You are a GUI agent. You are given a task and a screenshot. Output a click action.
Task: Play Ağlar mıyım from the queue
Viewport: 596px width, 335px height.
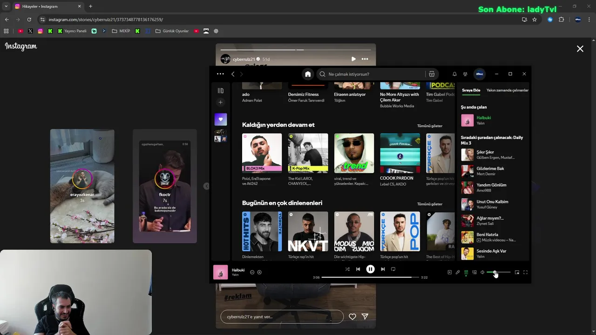pos(493,221)
